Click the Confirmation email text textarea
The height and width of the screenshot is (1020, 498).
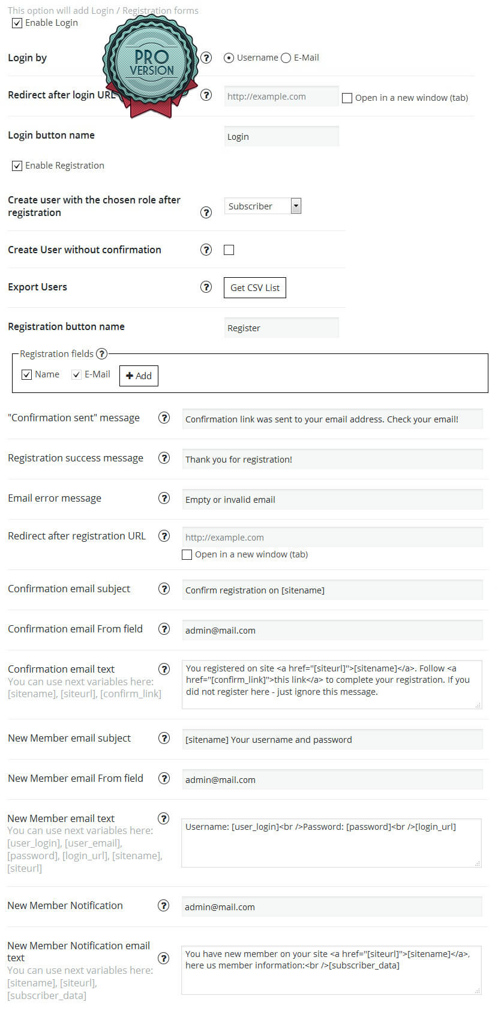[x=332, y=685]
